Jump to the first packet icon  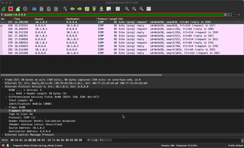94,9
